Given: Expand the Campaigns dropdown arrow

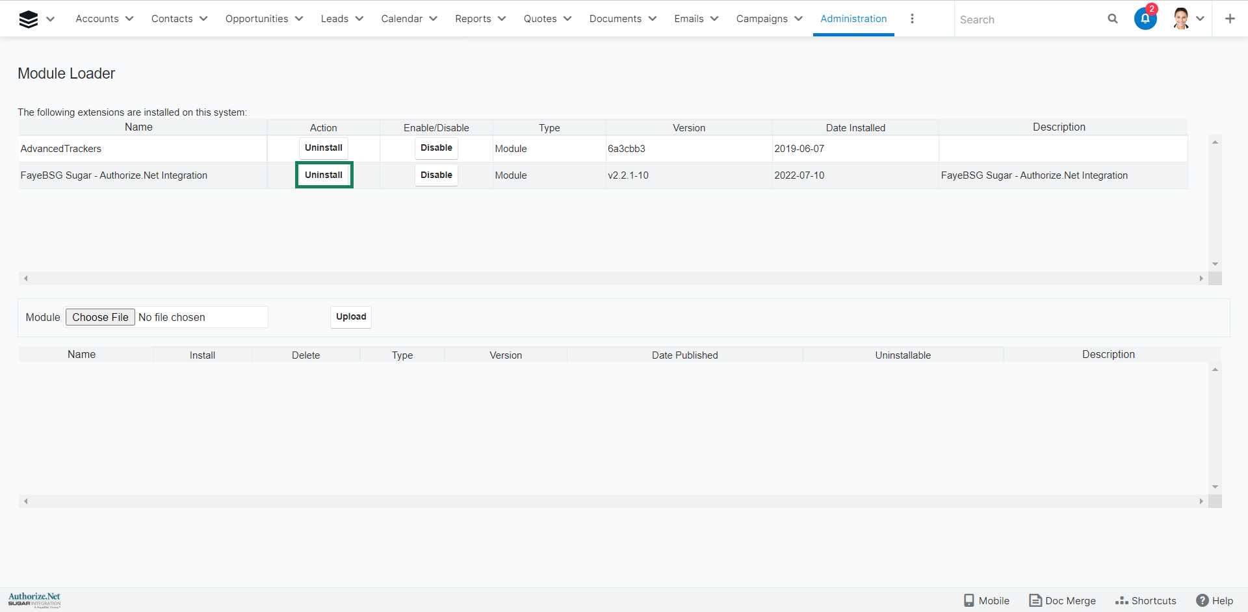Looking at the screenshot, I should pyautogui.click(x=798, y=19).
